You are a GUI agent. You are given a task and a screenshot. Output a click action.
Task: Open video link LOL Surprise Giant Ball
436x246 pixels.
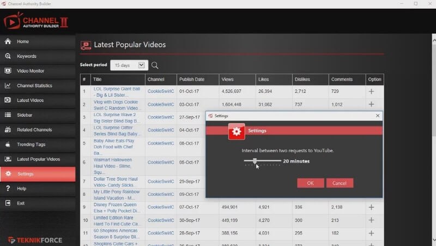point(117,92)
